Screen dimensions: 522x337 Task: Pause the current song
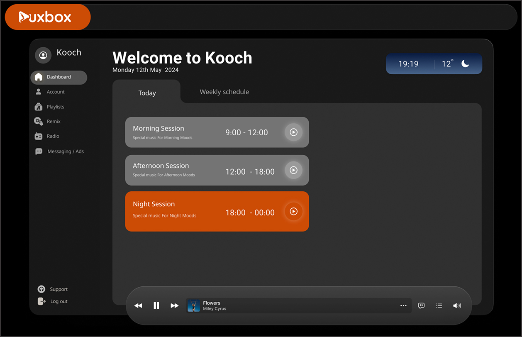pyautogui.click(x=156, y=306)
